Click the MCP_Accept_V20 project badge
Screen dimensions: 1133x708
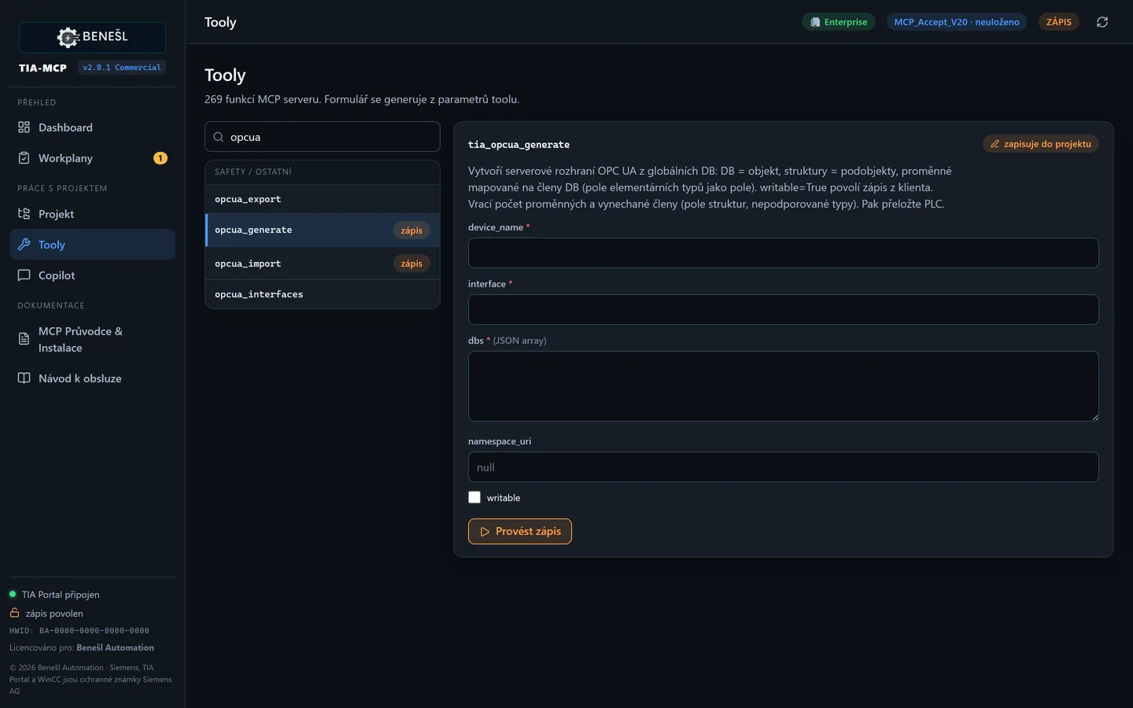957,22
